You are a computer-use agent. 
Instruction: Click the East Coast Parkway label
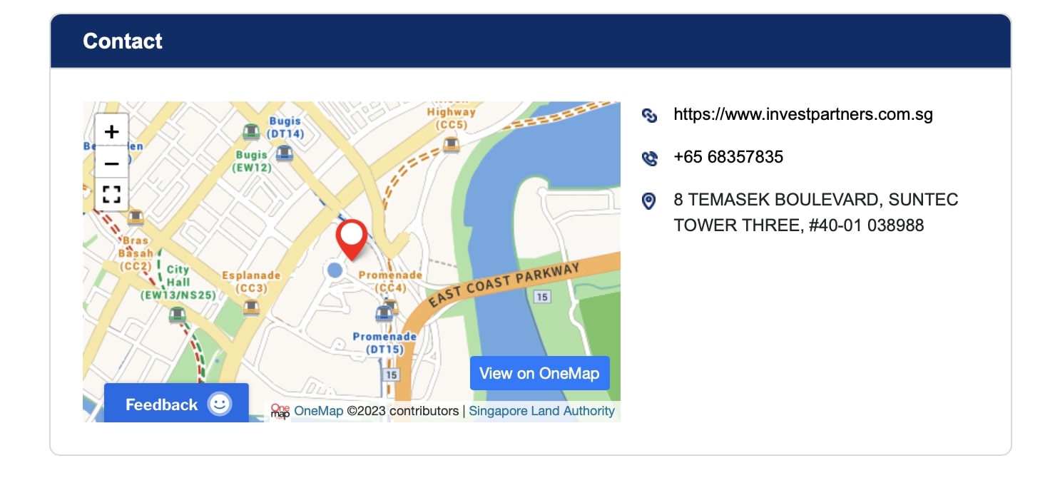pos(504,285)
